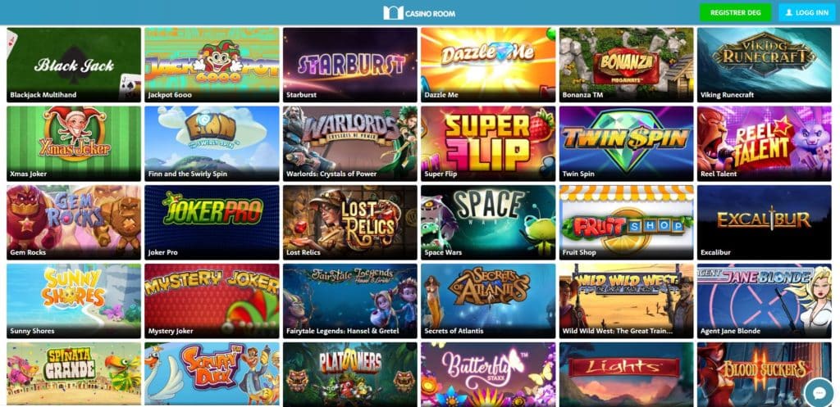Open the Twin Spin slot tile
The height and width of the screenshot is (407, 840).
[x=626, y=143]
